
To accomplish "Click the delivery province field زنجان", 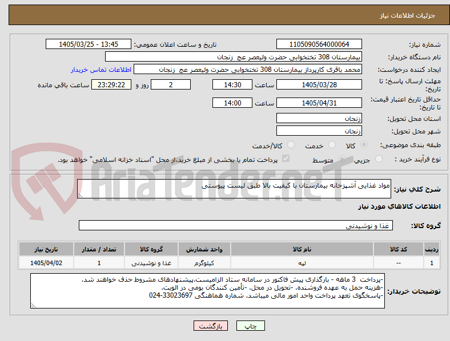I will [319, 119].
